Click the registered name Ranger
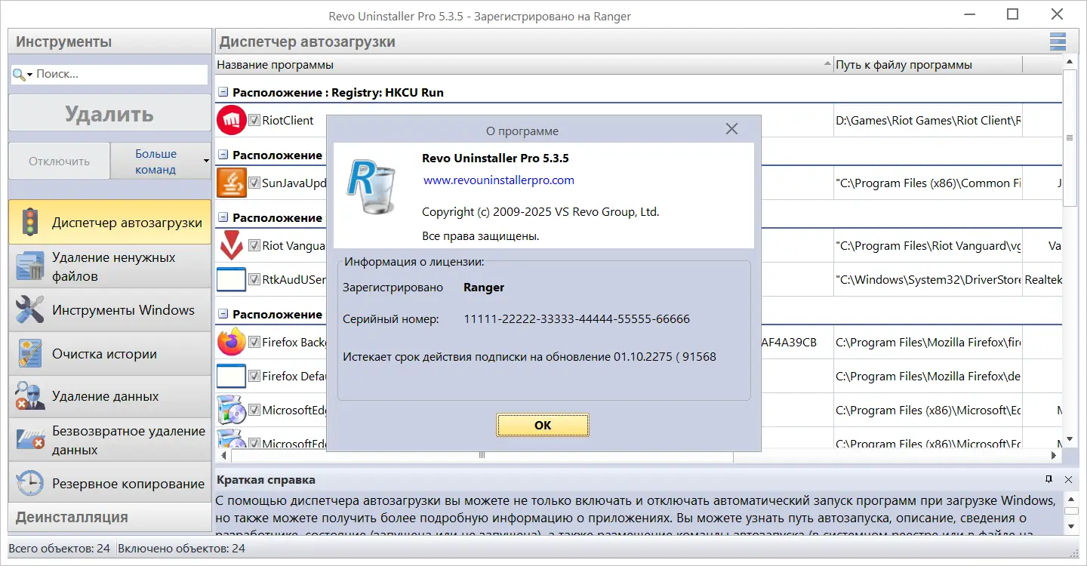 484,288
